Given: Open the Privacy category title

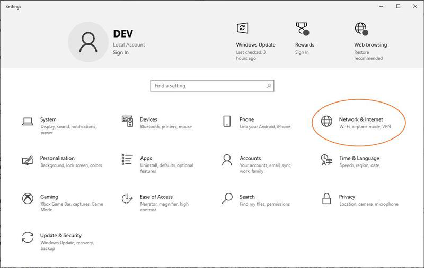Looking at the screenshot, I should click(347, 197).
